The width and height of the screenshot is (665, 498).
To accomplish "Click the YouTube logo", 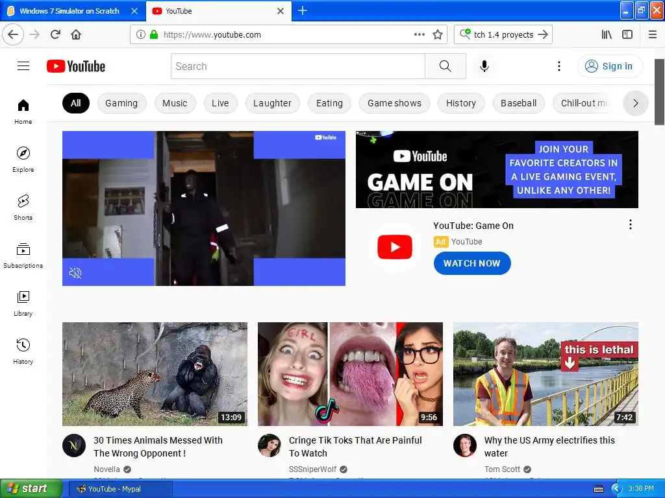I will click(76, 66).
